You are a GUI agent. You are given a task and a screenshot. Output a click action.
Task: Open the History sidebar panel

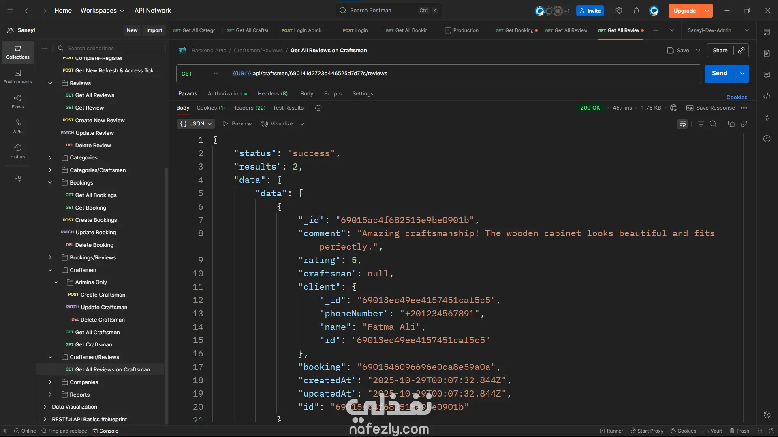pos(17,151)
